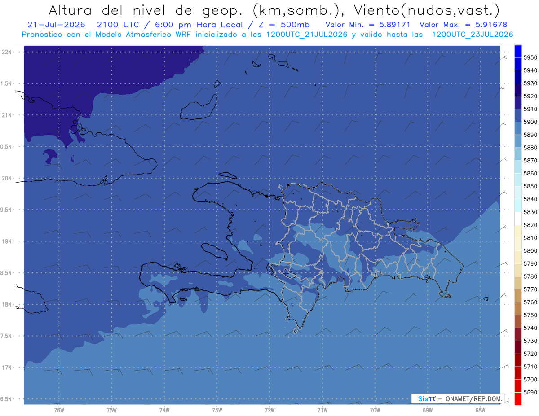
Task: Select the '74W' longitude label
Action: click(164, 410)
